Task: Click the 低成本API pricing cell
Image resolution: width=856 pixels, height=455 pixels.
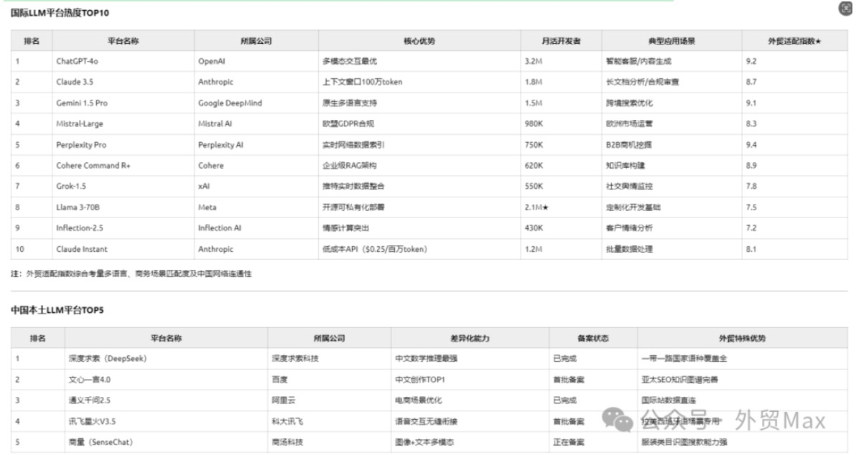Action: [376, 249]
